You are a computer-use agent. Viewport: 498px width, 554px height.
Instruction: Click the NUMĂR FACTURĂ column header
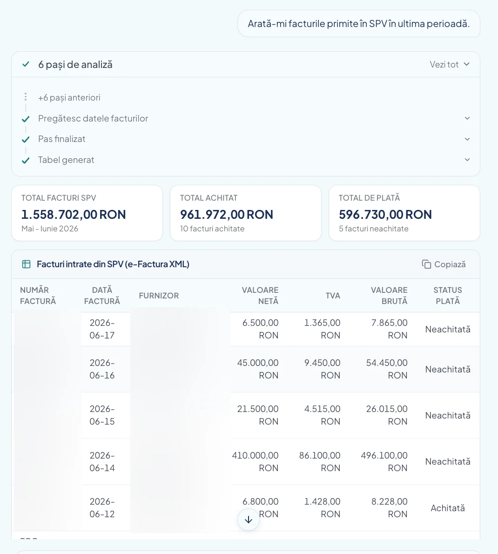coord(38,295)
